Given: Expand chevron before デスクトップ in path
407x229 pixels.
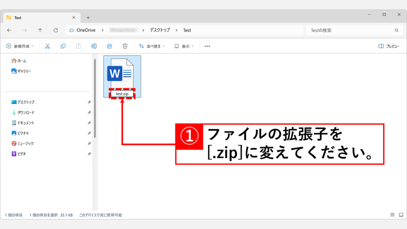Looking at the screenshot, I should coord(143,30).
